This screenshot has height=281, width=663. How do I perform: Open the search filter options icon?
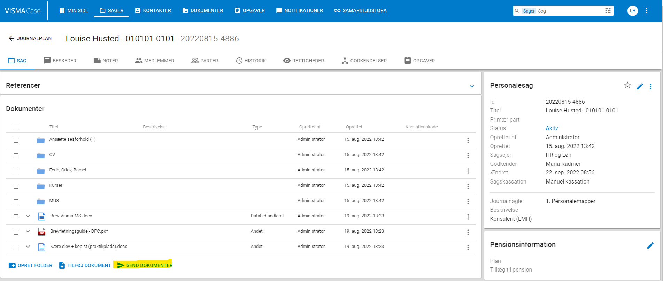608,11
